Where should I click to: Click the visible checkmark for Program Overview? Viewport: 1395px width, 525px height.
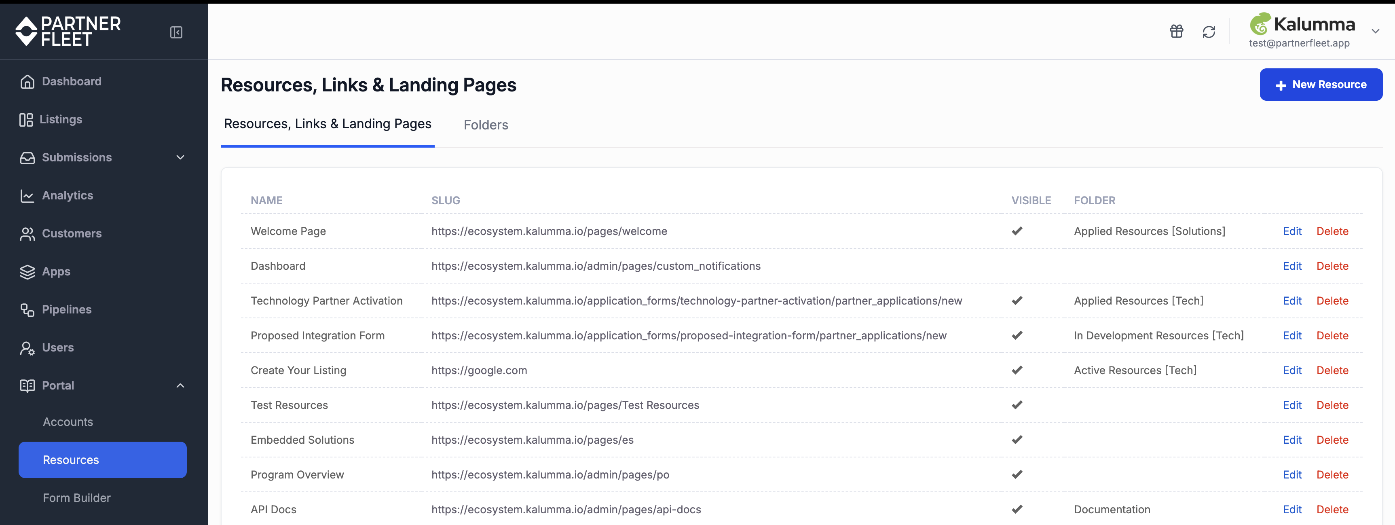pos(1017,474)
